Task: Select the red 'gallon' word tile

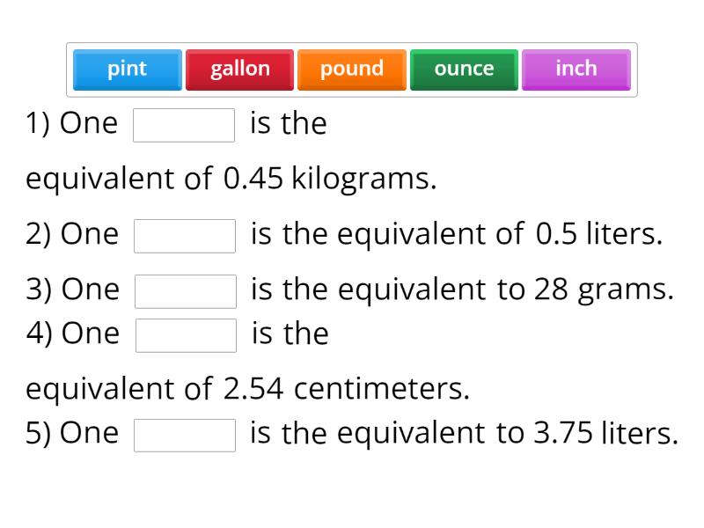Action: (x=239, y=70)
